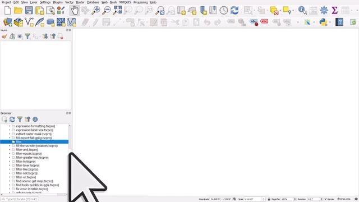
Task: Expand the extract-raster-mask.tscproj folder
Action: pyautogui.click(x=10, y=134)
